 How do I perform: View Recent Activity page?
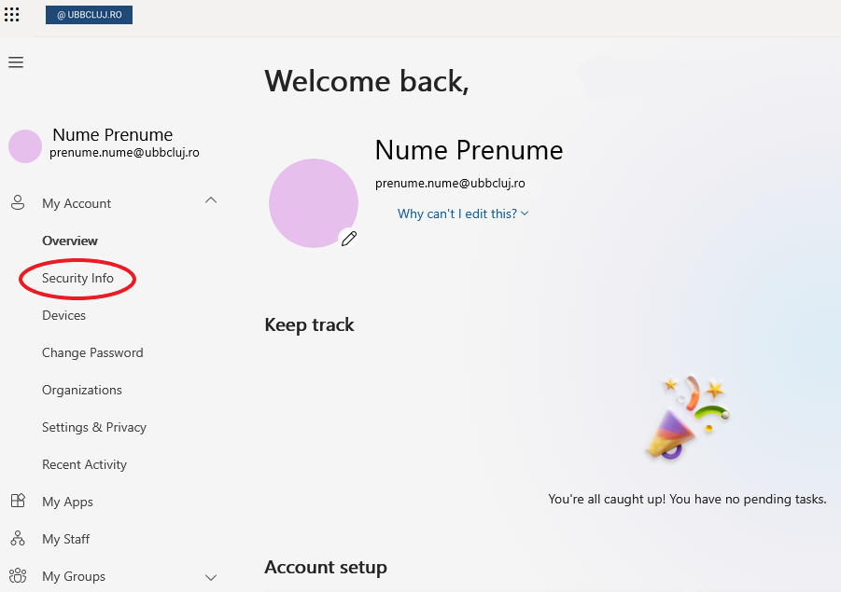[x=84, y=464]
